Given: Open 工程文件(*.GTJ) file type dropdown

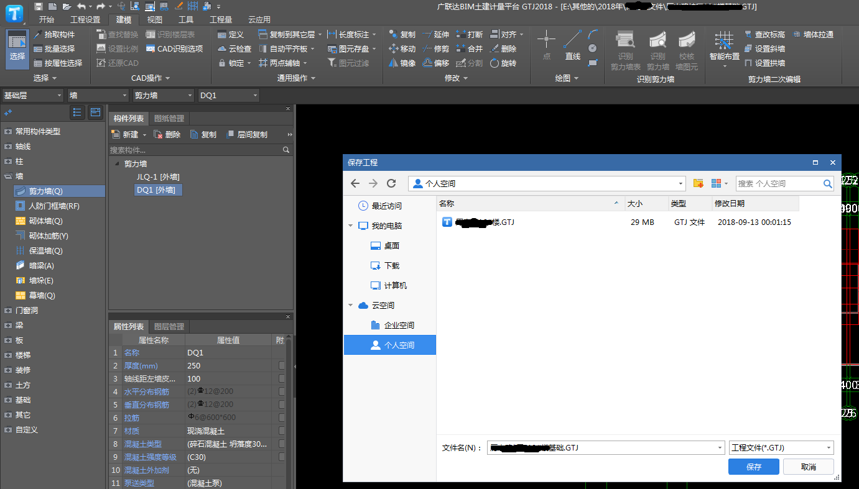Looking at the screenshot, I should tap(781, 447).
